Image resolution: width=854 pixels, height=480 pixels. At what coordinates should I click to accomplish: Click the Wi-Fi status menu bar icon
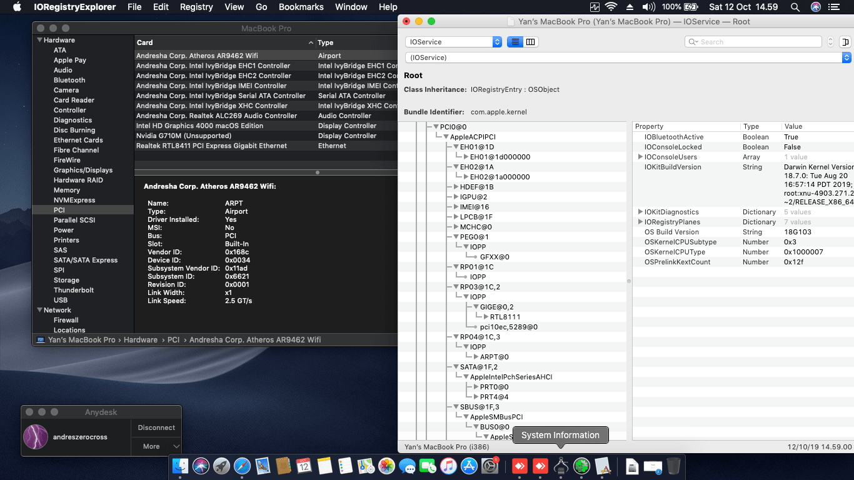pos(610,7)
